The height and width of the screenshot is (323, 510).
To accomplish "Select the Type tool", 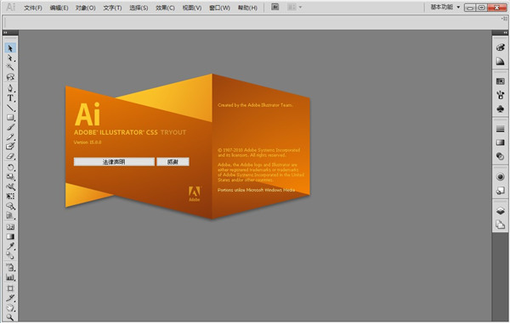I will pyautogui.click(x=10, y=98).
